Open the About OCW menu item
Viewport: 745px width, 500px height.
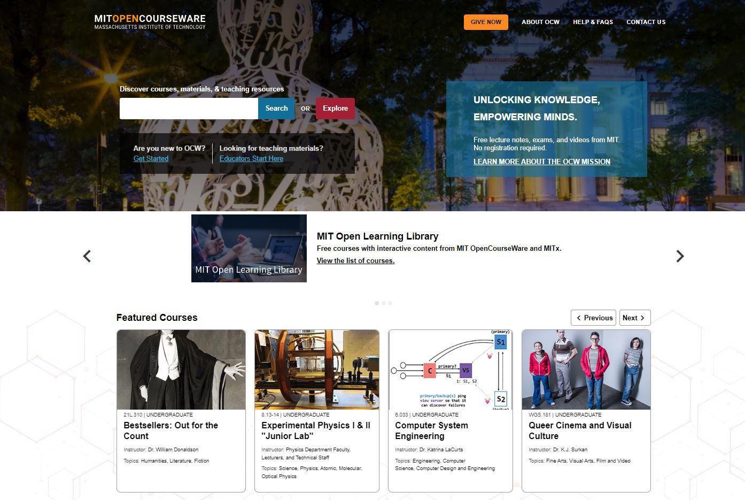[540, 22]
